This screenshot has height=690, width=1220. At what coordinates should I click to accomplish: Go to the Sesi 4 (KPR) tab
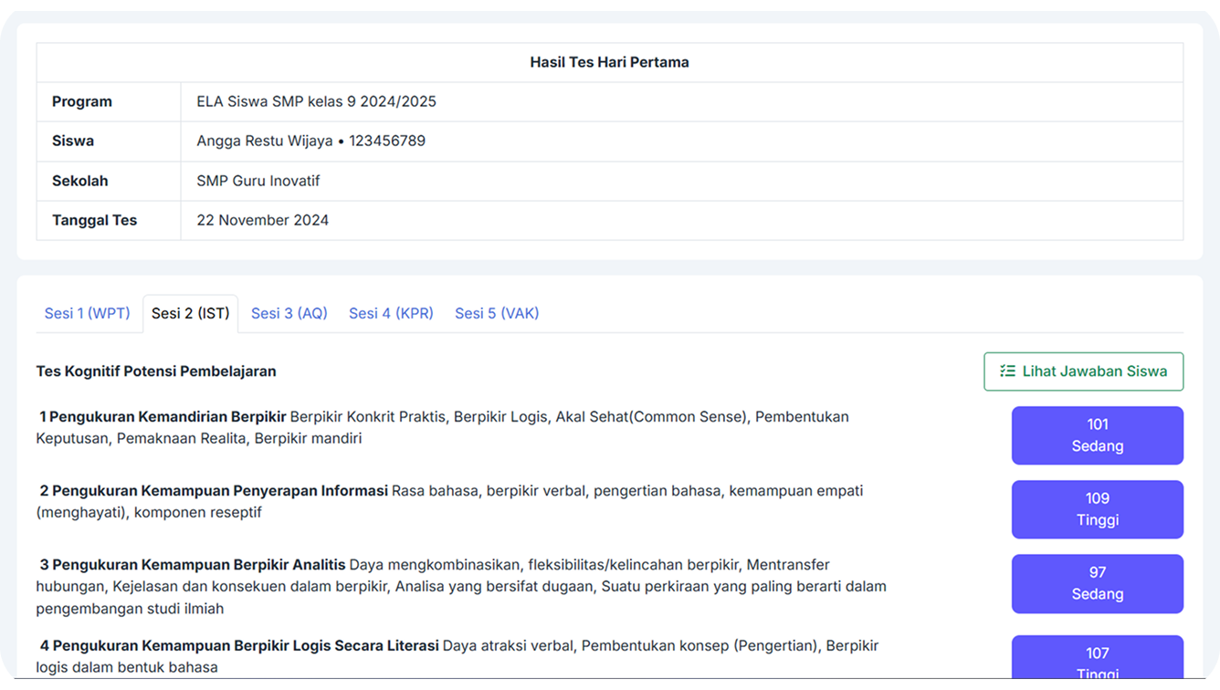[391, 313]
